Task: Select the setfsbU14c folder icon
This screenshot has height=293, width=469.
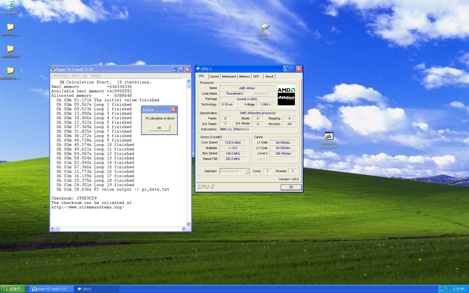Action: pyautogui.click(x=10, y=73)
